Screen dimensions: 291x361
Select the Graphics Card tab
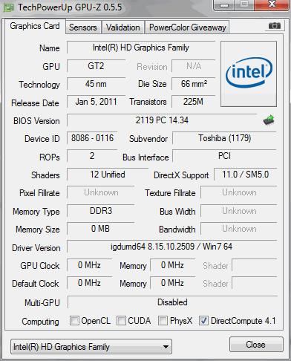(x=35, y=26)
